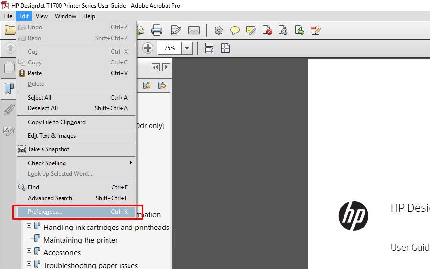Open the Attachments paperclip panel
430x269 pixels.
click(9, 110)
